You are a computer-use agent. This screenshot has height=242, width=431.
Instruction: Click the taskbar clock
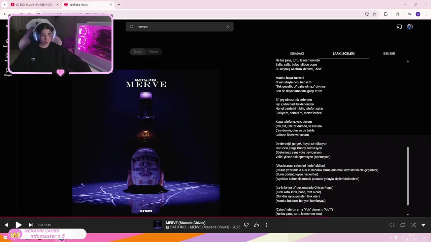pyautogui.click(x=412, y=238)
